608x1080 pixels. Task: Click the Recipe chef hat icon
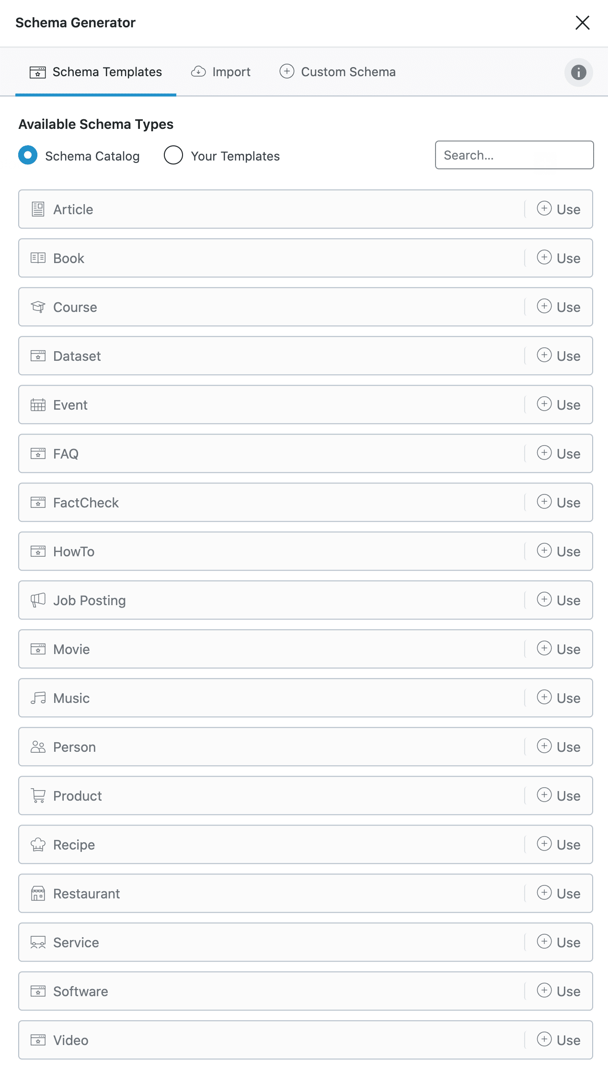38,845
